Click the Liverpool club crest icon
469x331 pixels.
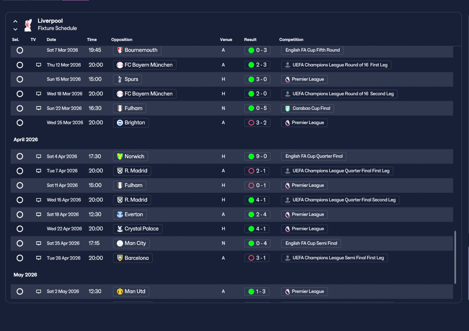tap(28, 25)
